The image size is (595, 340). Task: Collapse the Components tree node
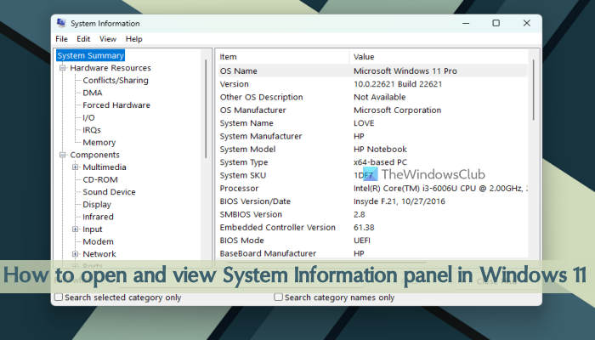click(63, 155)
